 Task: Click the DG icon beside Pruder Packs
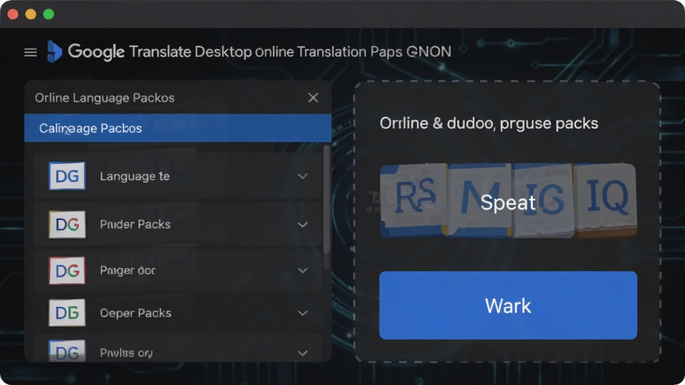(67, 225)
